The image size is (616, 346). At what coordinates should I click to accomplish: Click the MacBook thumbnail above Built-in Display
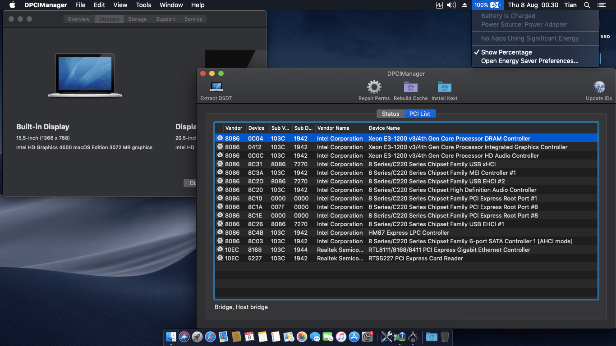[x=85, y=75]
